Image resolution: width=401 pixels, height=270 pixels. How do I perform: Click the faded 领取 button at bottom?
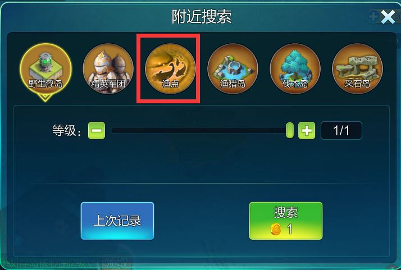[x=116, y=263]
